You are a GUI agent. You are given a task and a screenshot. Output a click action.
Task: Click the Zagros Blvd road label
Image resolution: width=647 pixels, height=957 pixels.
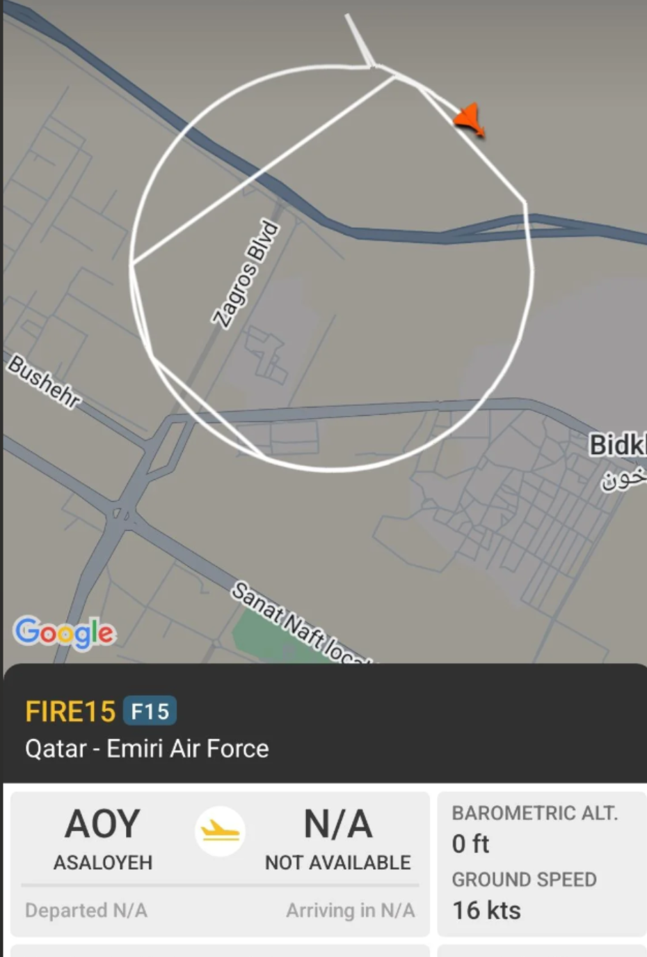point(246,274)
